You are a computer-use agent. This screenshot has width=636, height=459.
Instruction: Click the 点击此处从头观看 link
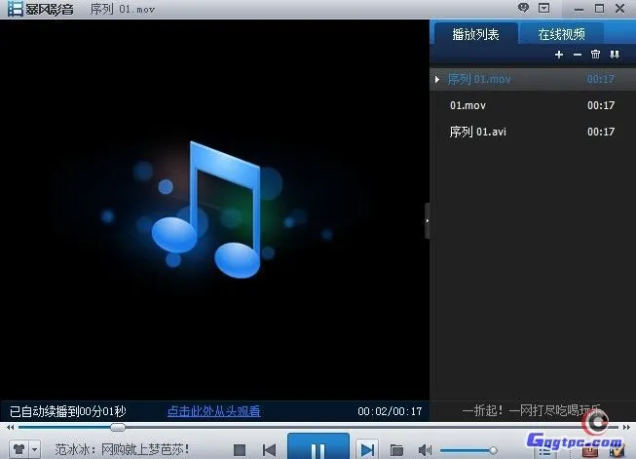[213, 412]
